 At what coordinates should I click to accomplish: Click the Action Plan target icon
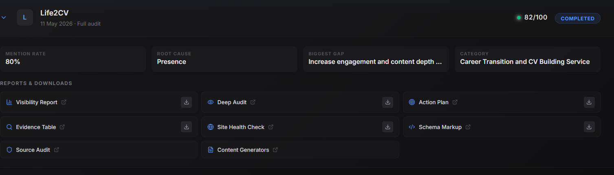(412, 102)
